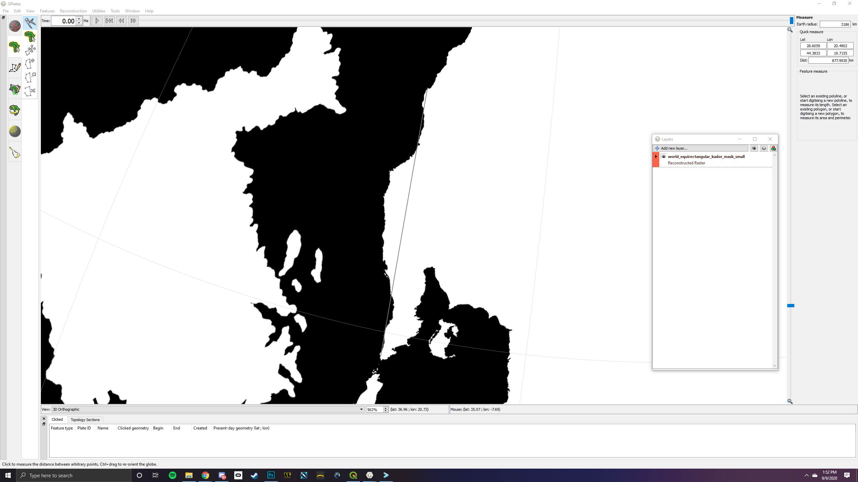Open the 3D Orthographic view dropdown
Image resolution: width=858 pixels, height=482 pixels.
[361, 409]
